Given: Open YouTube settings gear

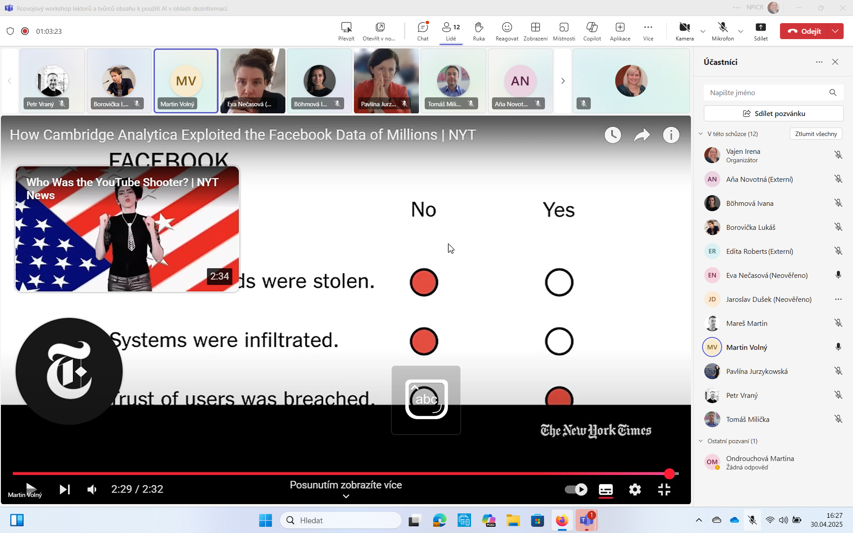Looking at the screenshot, I should 635,489.
